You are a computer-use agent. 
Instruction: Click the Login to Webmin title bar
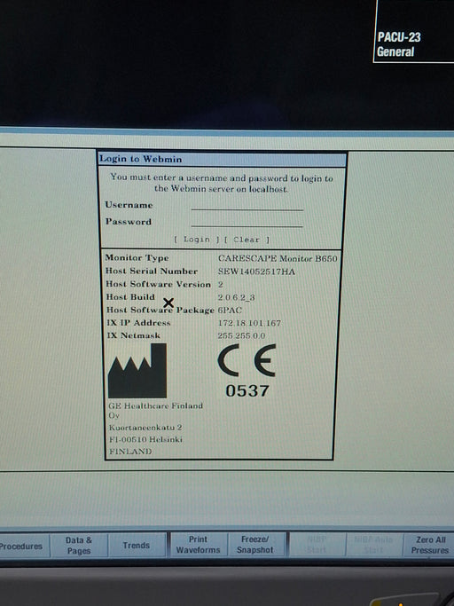[x=223, y=159]
